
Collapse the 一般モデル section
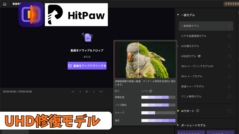pyautogui.click(x=178, y=15)
